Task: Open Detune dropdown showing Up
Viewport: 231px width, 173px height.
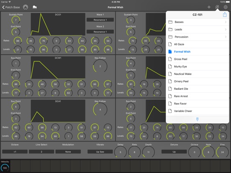Action: (x=174, y=152)
